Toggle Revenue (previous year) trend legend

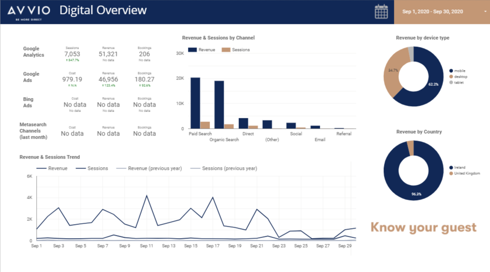[149, 168]
